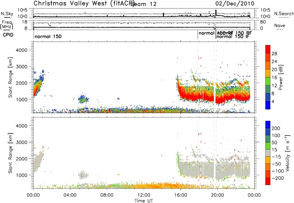Click the '16:00' time axis label
294x203 pixels.
click(180, 195)
